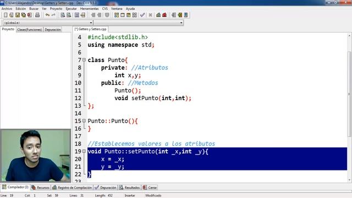Collapse the Punto::Punto fold at line 15
The image size is (352, 198).
(84, 120)
